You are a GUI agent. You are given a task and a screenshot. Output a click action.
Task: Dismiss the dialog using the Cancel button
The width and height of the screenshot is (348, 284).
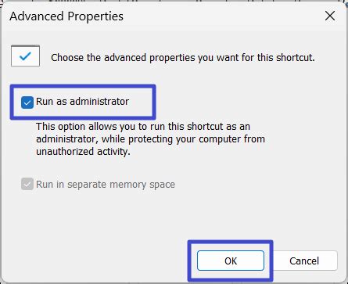[304, 261]
